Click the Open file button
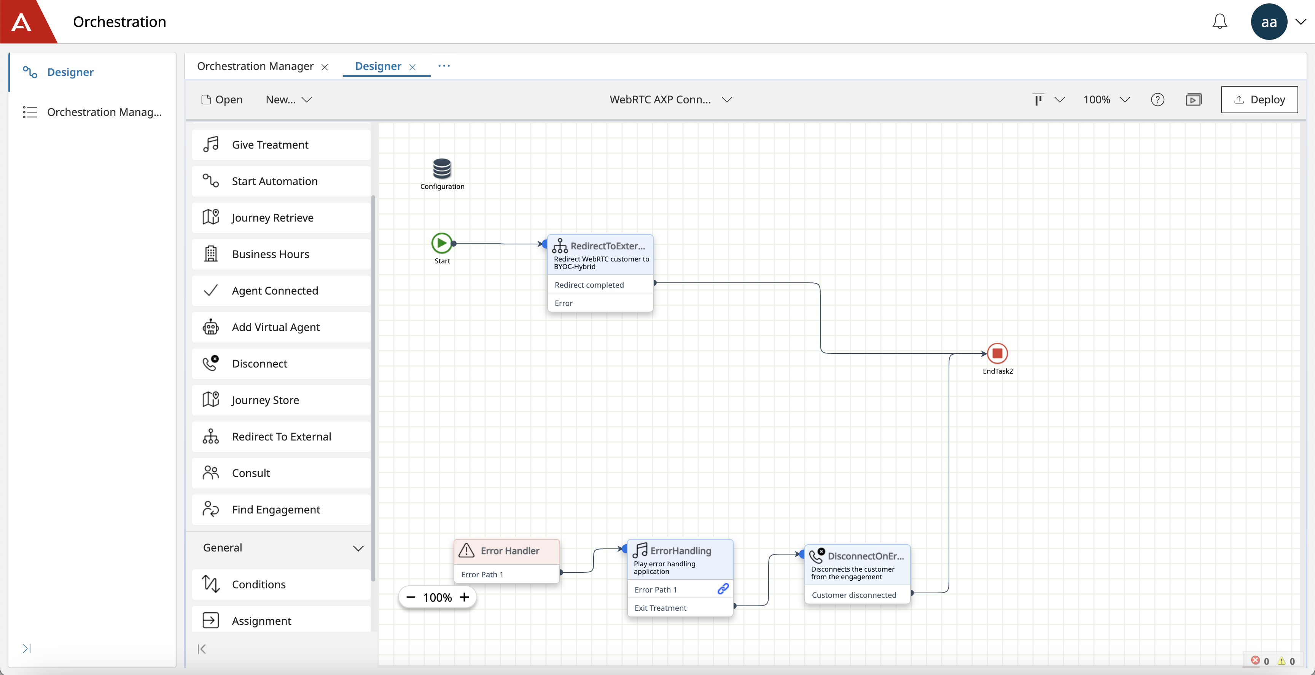Image resolution: width=1315 pixels, height=675 pixels. (x=221, y=100)
